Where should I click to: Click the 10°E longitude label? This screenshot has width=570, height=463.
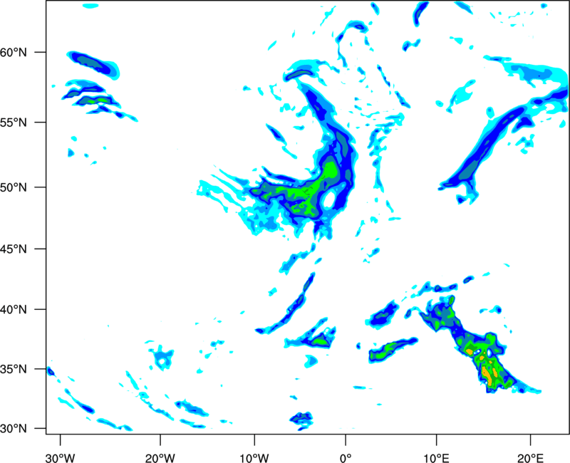(x=436, y=458)
